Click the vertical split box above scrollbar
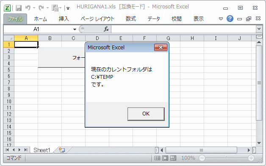Viewport: 266px width, 166px height. click(x=259, y=37)
